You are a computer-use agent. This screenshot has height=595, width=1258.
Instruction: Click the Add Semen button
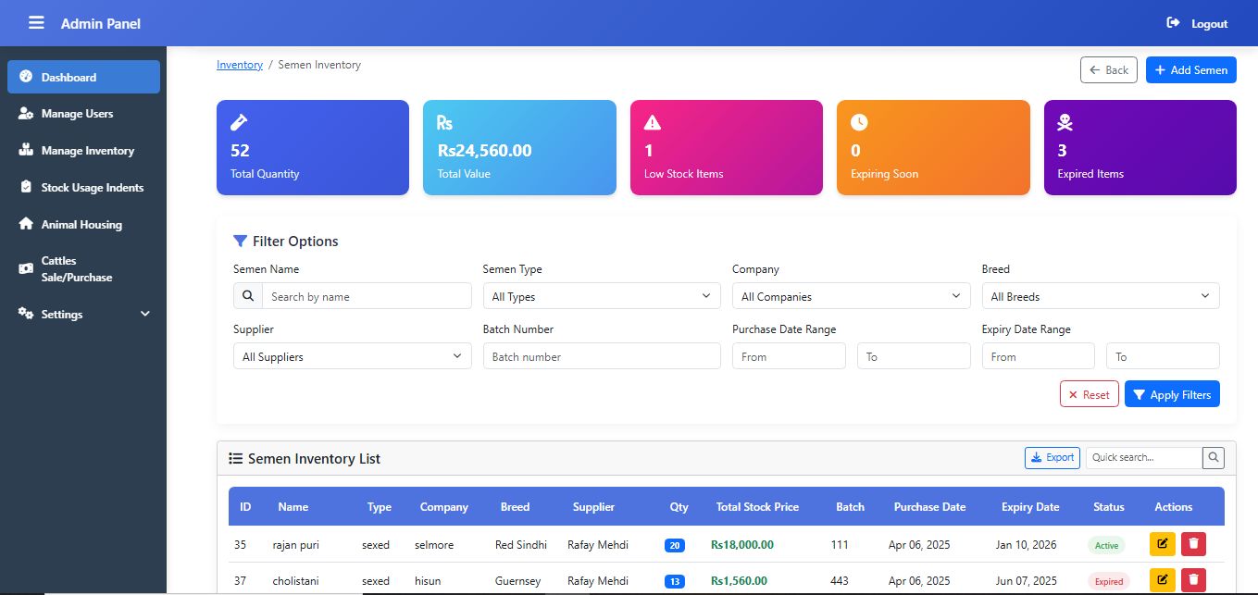point(1190,70)
